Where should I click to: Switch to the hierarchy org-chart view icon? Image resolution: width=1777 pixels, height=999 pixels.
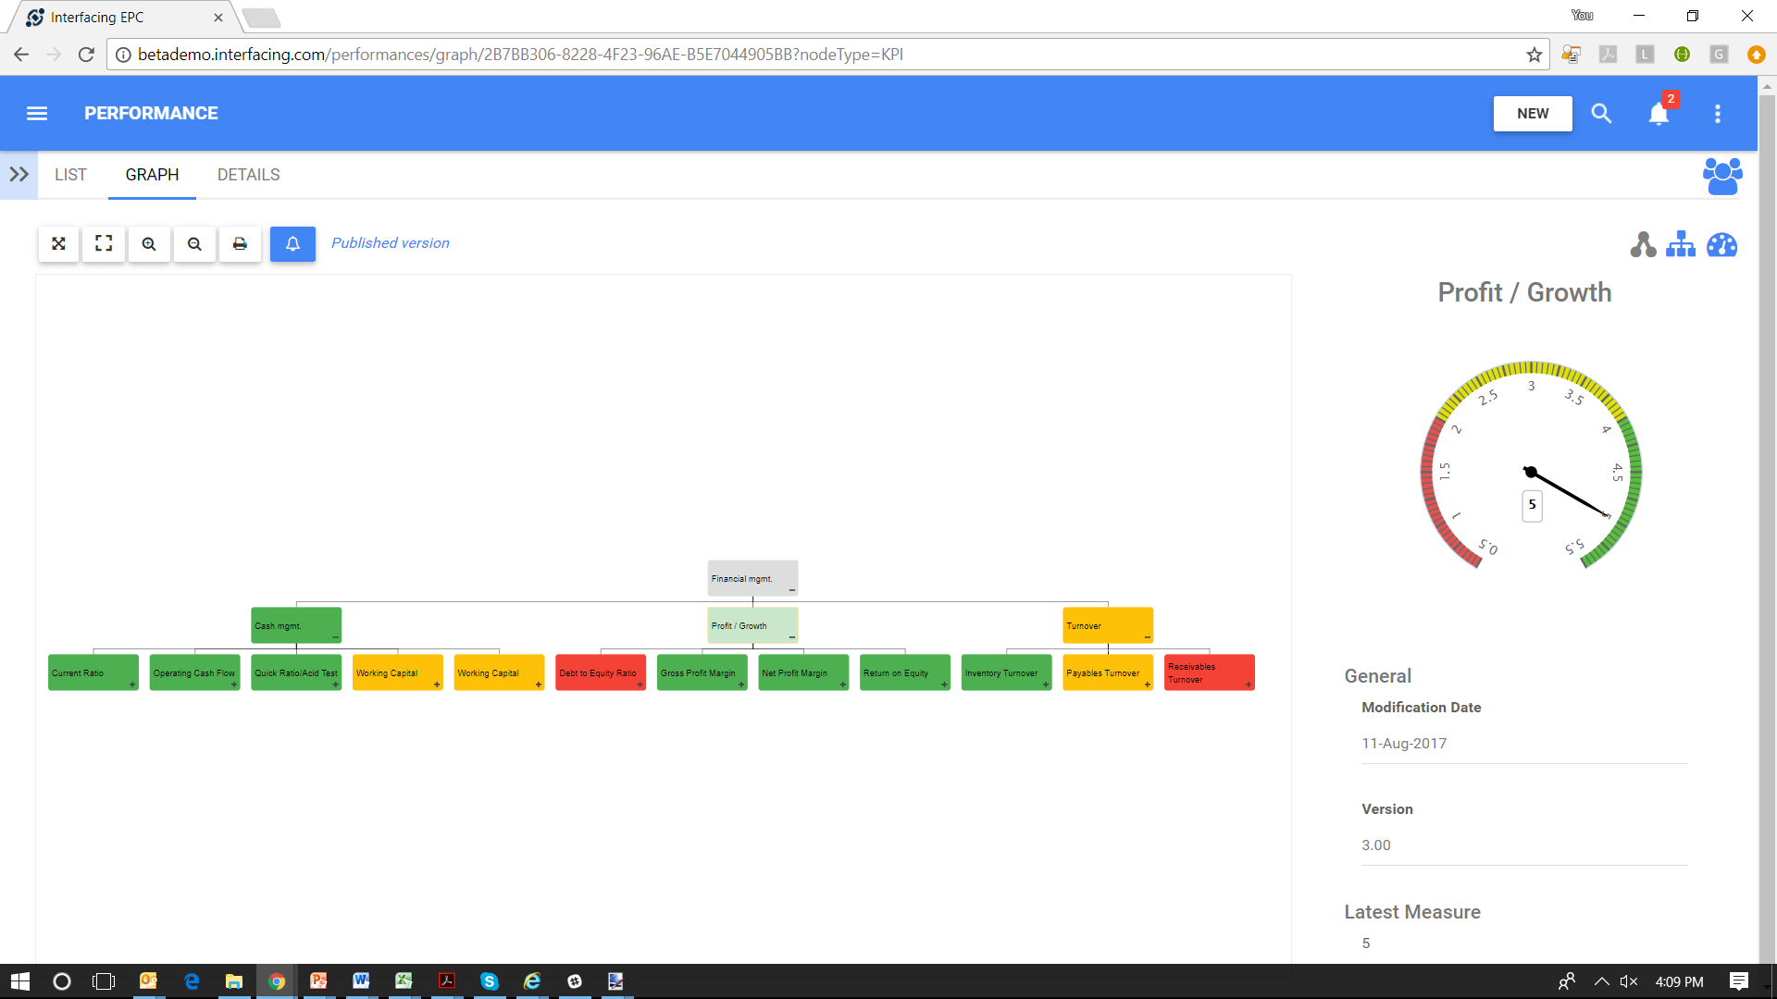1681,245
